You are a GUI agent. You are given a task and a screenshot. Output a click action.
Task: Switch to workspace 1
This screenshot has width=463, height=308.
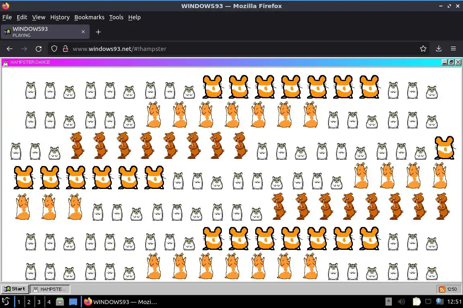19,302
